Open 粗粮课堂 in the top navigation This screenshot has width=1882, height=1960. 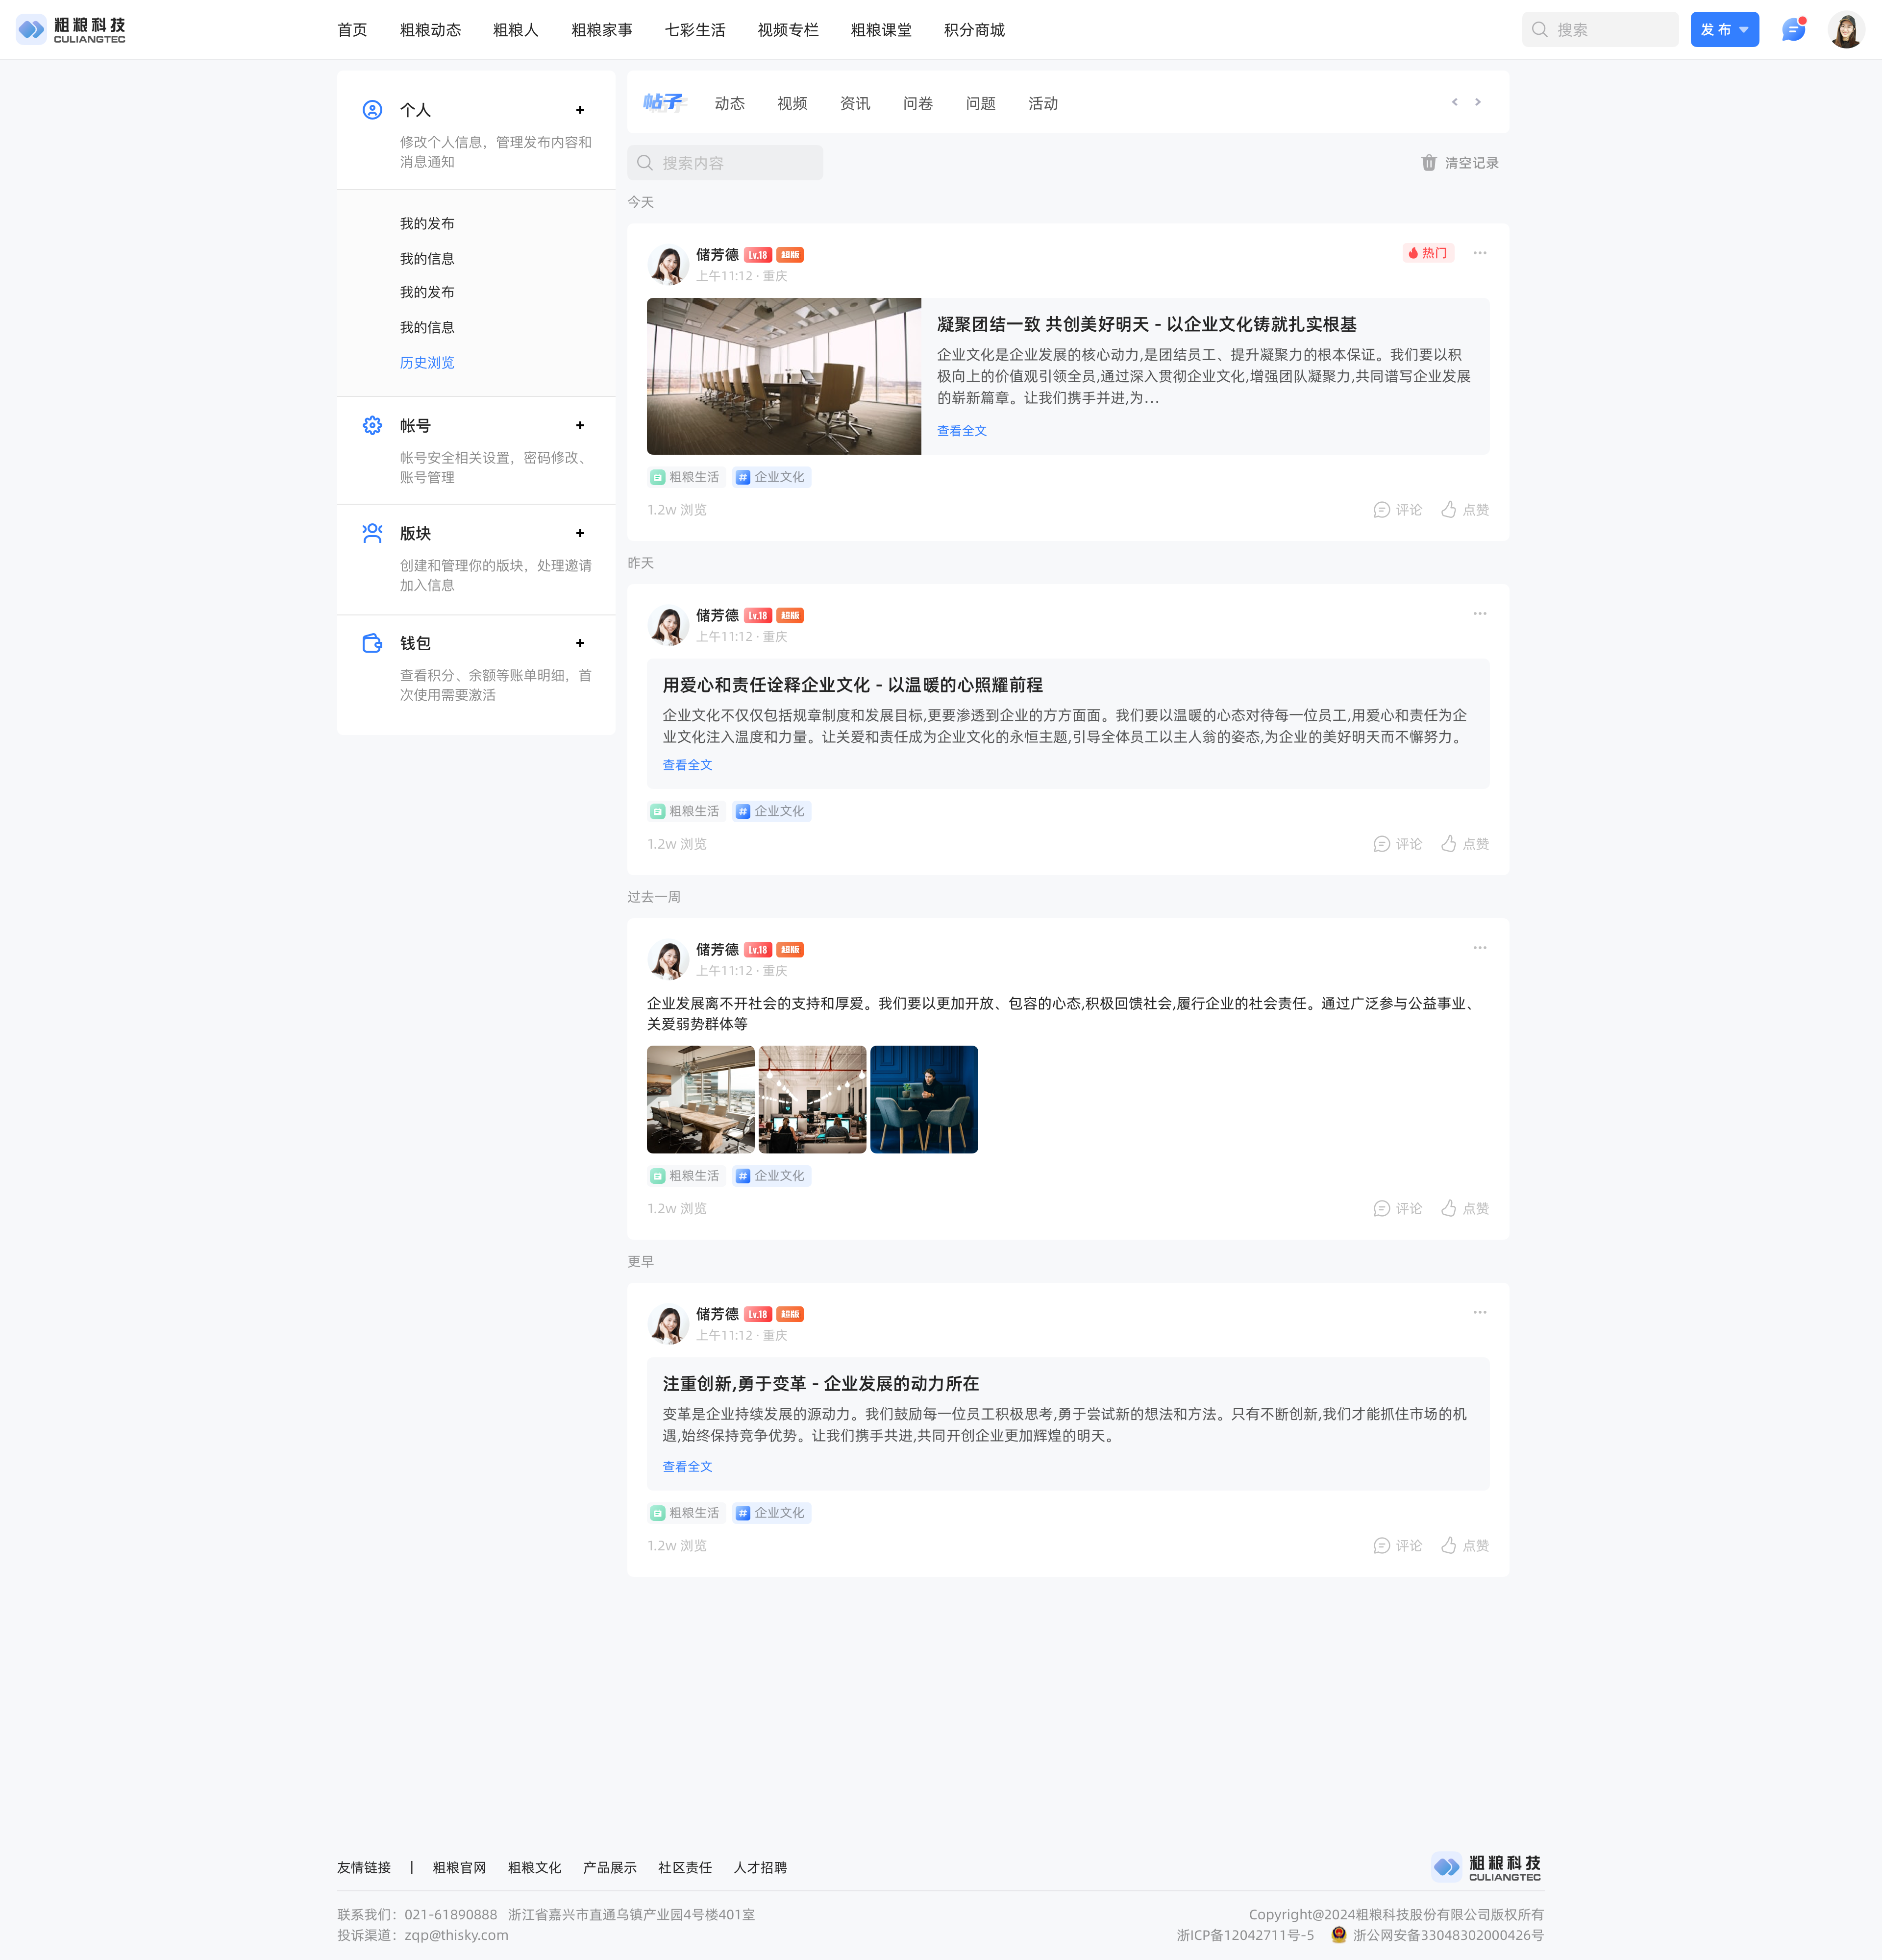pos(880,30)
